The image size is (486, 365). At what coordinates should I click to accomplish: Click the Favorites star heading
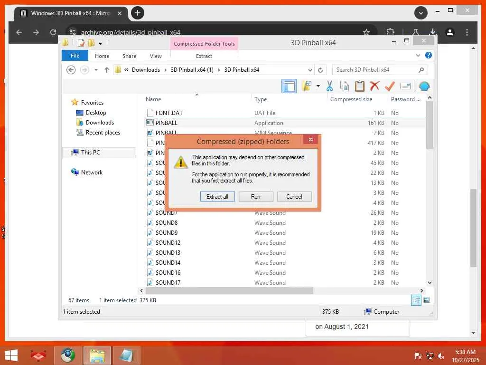87,103
